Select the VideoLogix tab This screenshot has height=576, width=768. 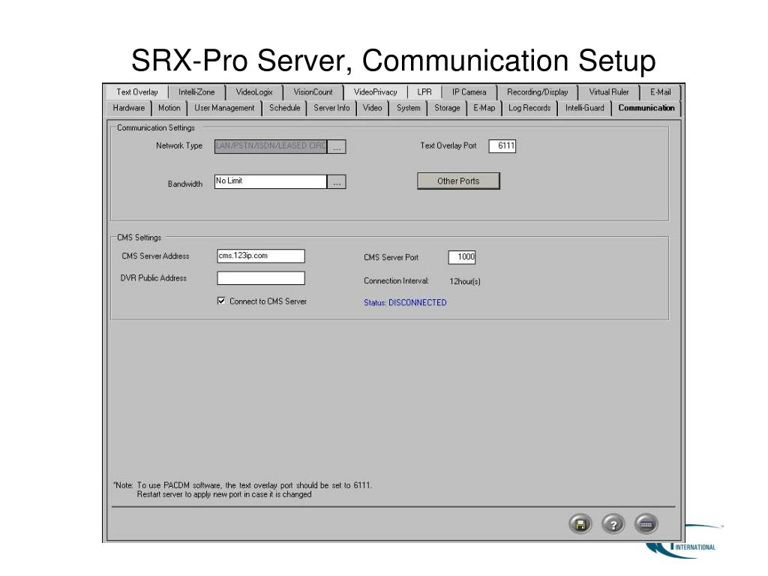click(x=254, y=92)
